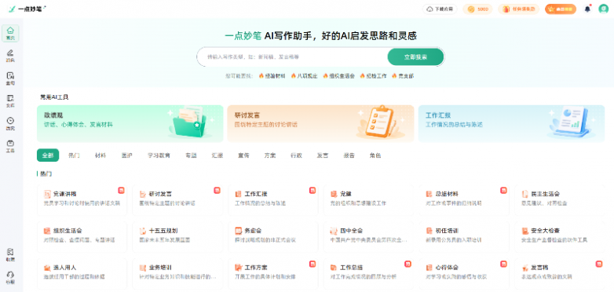Click the 纪检工作 hot search suggestion
Viewport: 614px width, 292px height.
(374, 76)
